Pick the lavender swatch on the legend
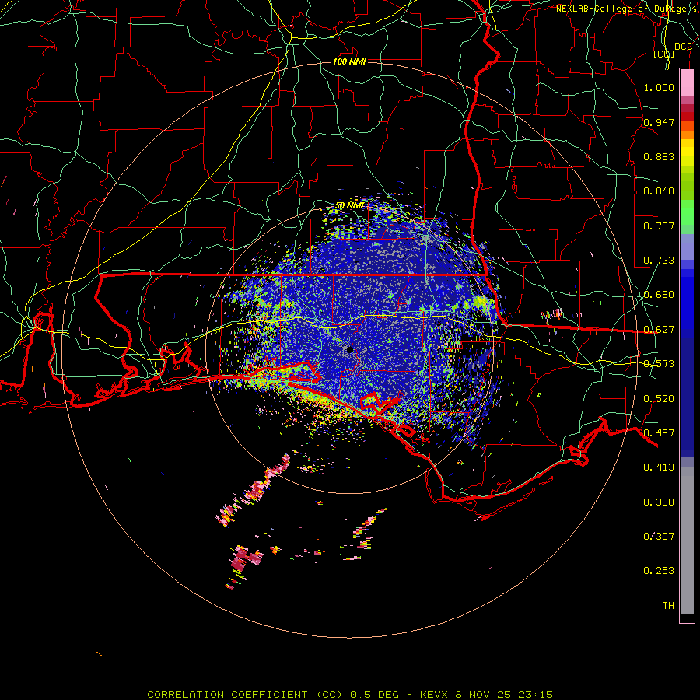The width and height of the screenshot is (700, 700). [x=687, y=247]
